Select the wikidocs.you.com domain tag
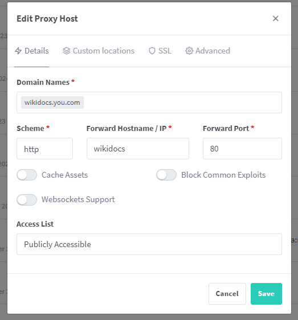This screenshot has height=320, width=298. tap(52, 102)
